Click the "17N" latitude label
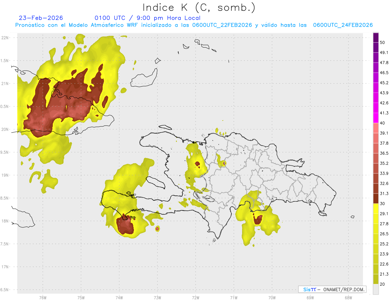The height and width of the screenshot is (302, 391). point(5,267)
